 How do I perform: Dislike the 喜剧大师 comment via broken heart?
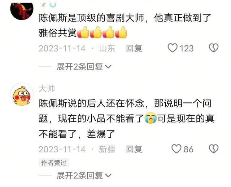pyautogui.click(x=214, y=48)
